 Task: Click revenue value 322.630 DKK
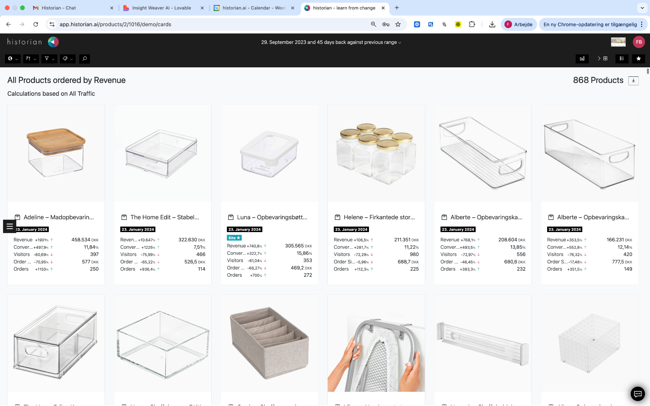192,240
